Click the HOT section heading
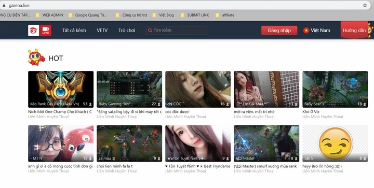This screenshot has height=188, width=374. 56,58
